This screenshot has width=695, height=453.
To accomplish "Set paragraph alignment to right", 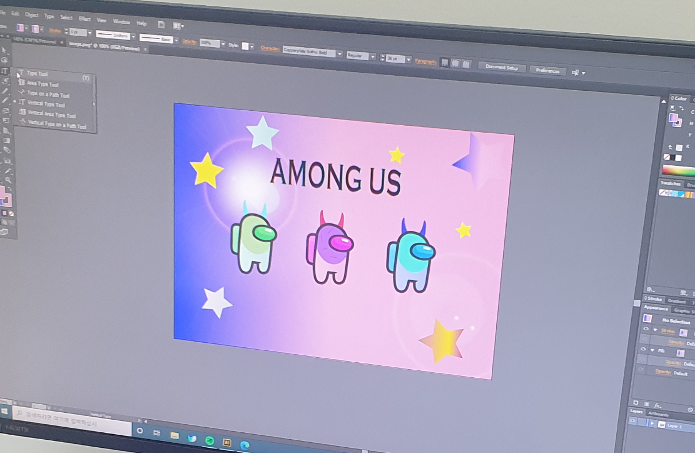I will coord(466,64).
